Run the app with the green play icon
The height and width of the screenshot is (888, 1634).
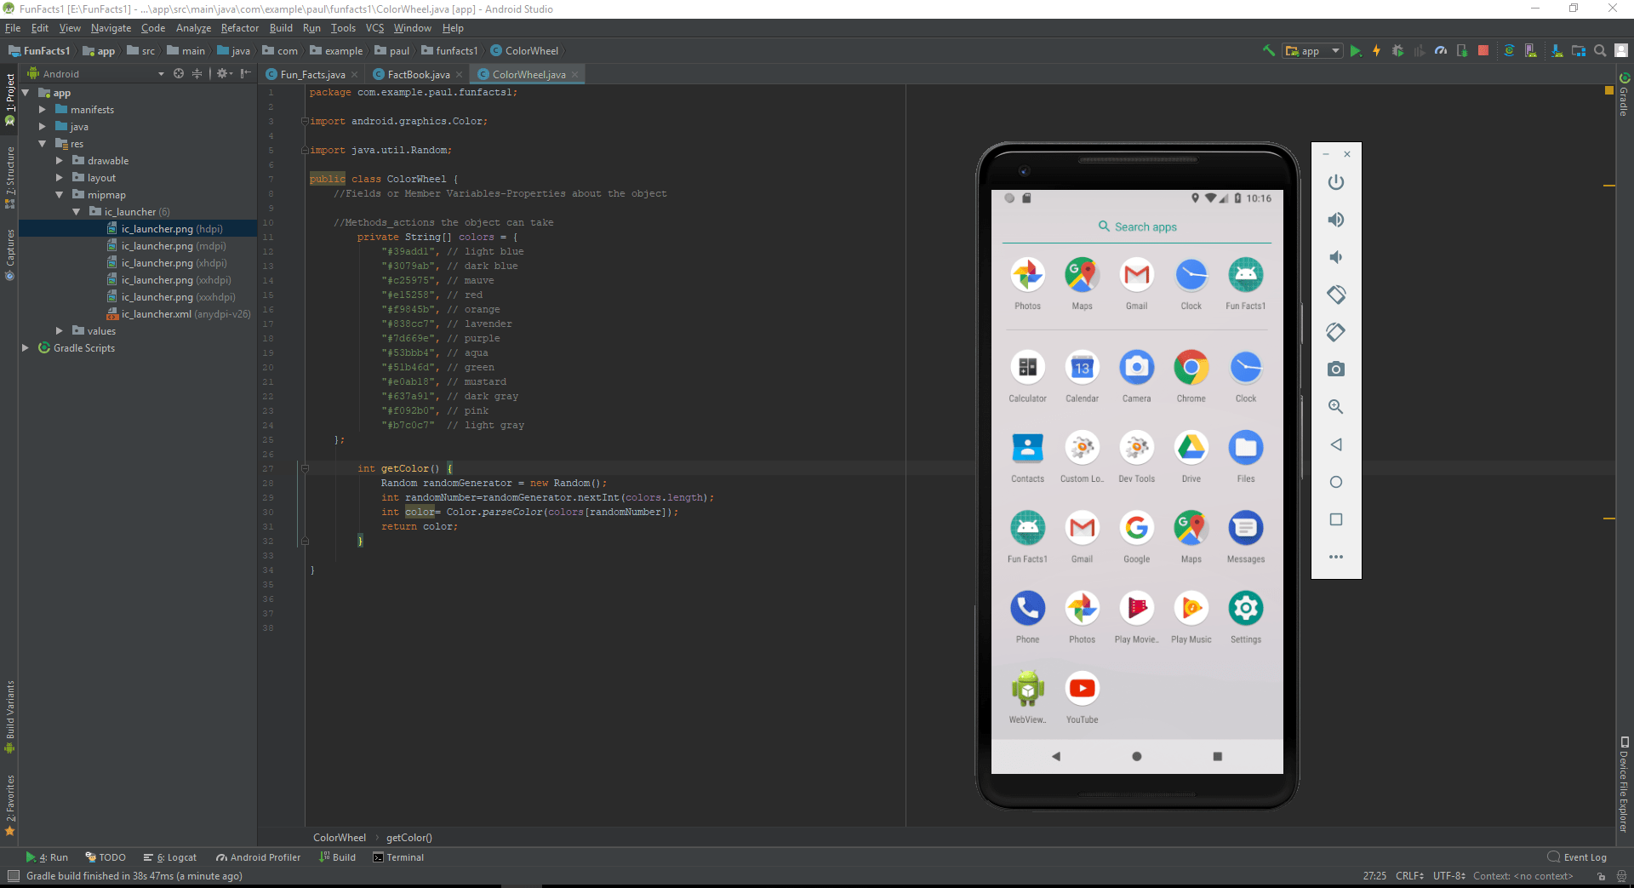coord(1356,51)
